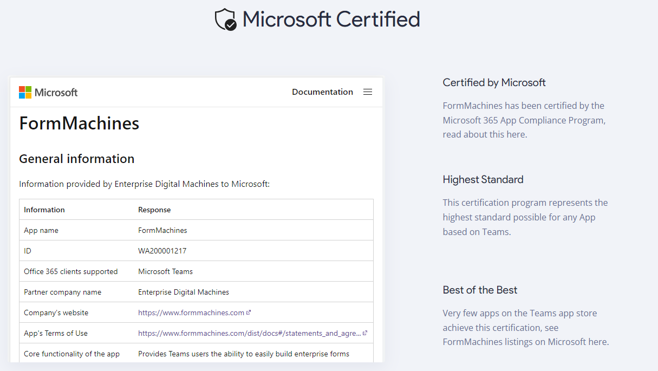Click the four-color Microsoft logo
Image resolution: width=658 pixels, height=371 pixels.
click(x=25, y=92)
